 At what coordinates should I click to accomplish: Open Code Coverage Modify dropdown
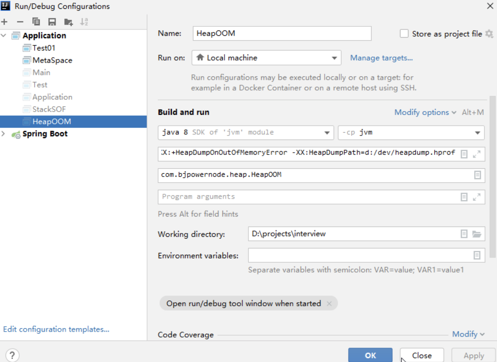pos(468,334)
